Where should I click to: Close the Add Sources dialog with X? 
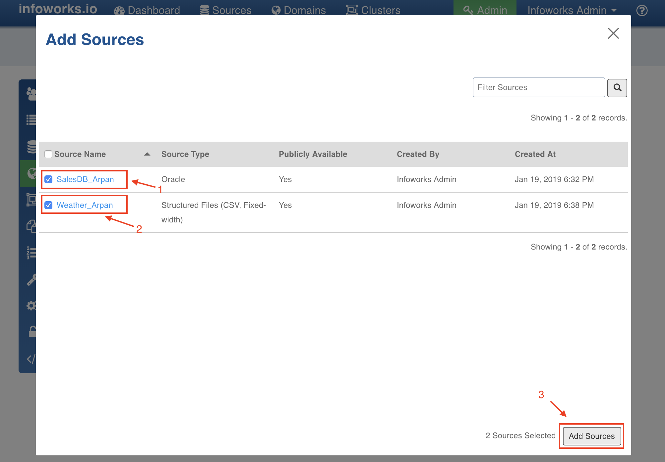[613, 33]
